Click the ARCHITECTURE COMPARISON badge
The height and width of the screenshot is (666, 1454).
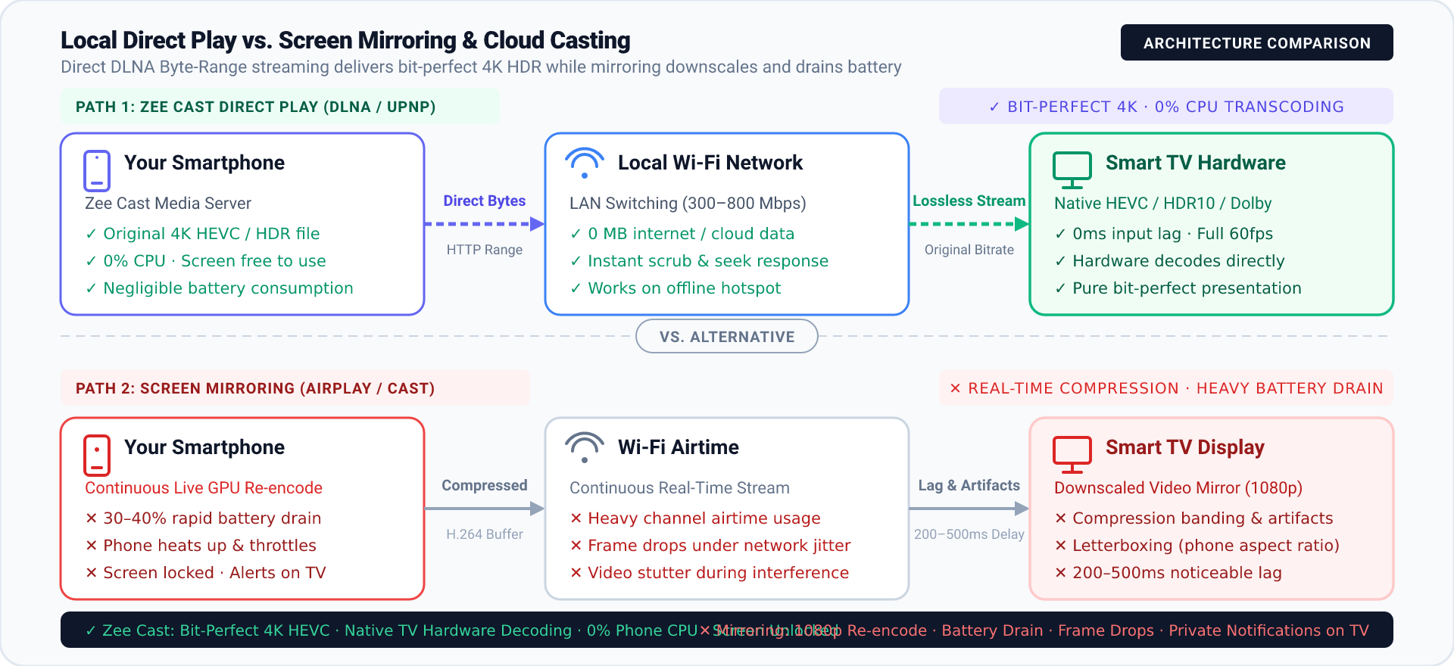coord(1256,43)
